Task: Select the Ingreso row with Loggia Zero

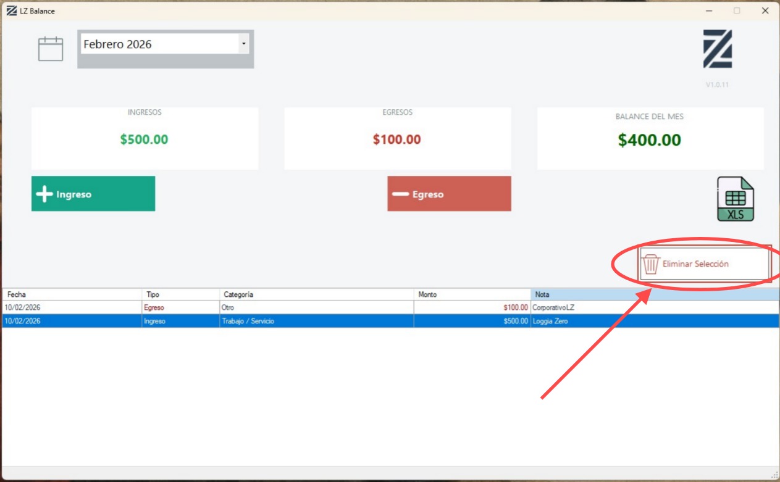Action: [x=309, y=321]
